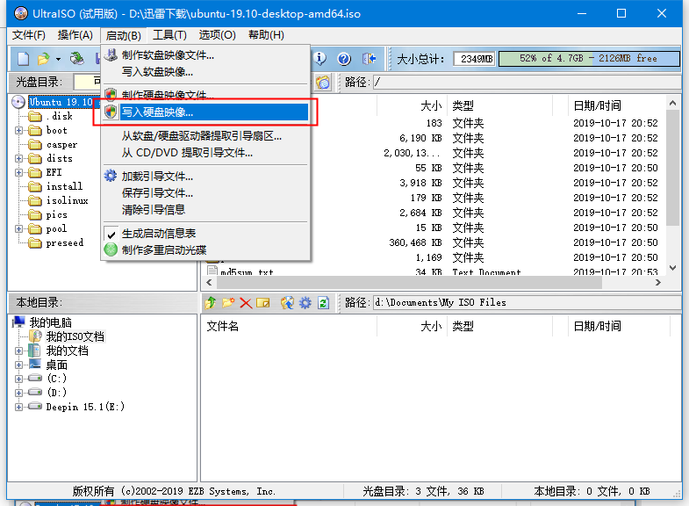Click the Open CD/DVD drive toolbar icon
689x506 pixels.
point(77,59)
